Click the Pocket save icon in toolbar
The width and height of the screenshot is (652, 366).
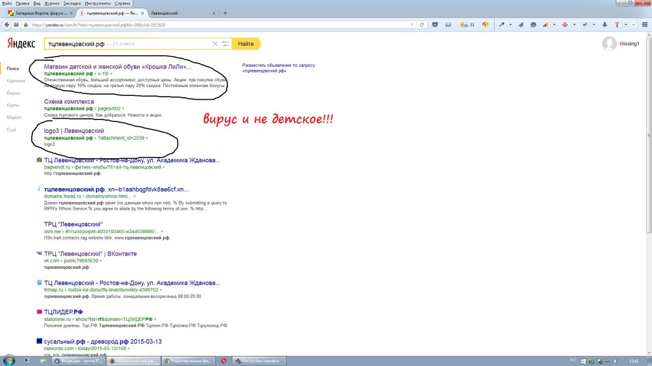(x=435, y=25)
